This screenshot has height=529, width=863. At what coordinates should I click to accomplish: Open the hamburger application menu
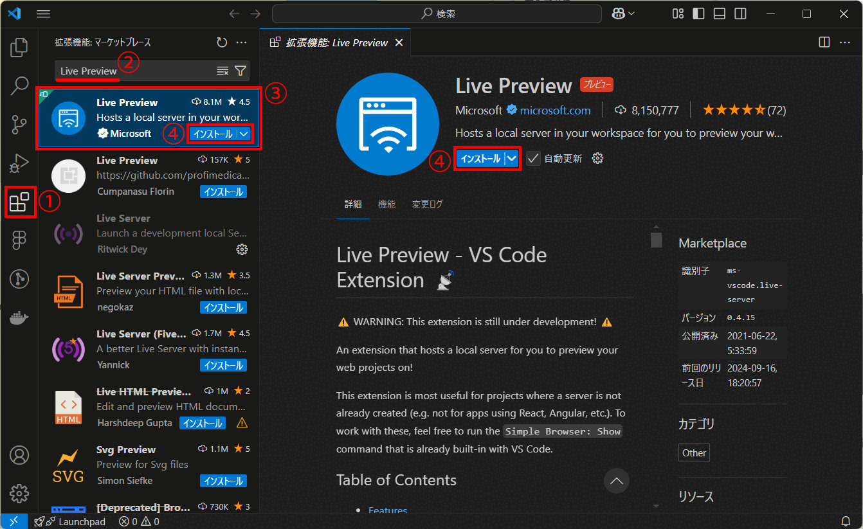coord(44,13)
